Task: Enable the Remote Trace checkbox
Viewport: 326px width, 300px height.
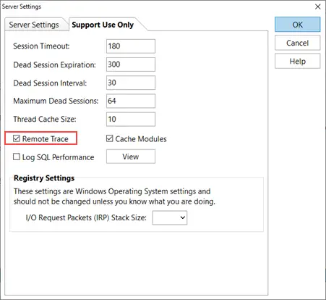Action: pyautogui.click(x=17, y=138)
